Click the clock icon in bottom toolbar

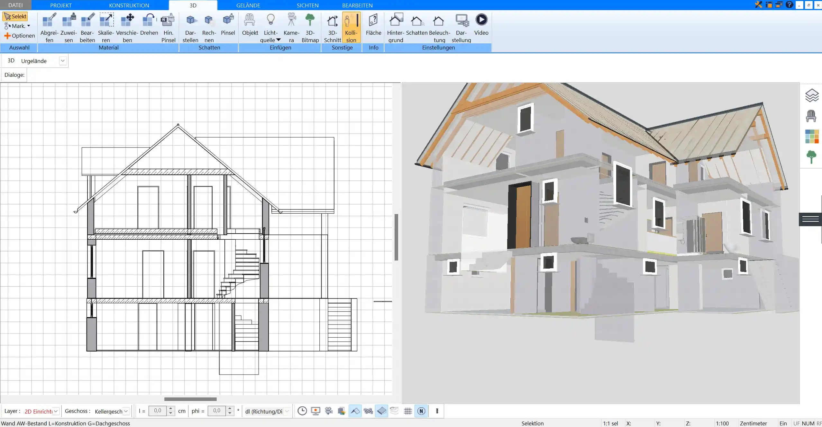302,411
